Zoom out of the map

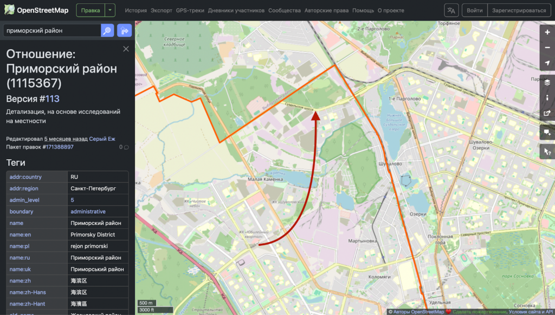[547, 48]
